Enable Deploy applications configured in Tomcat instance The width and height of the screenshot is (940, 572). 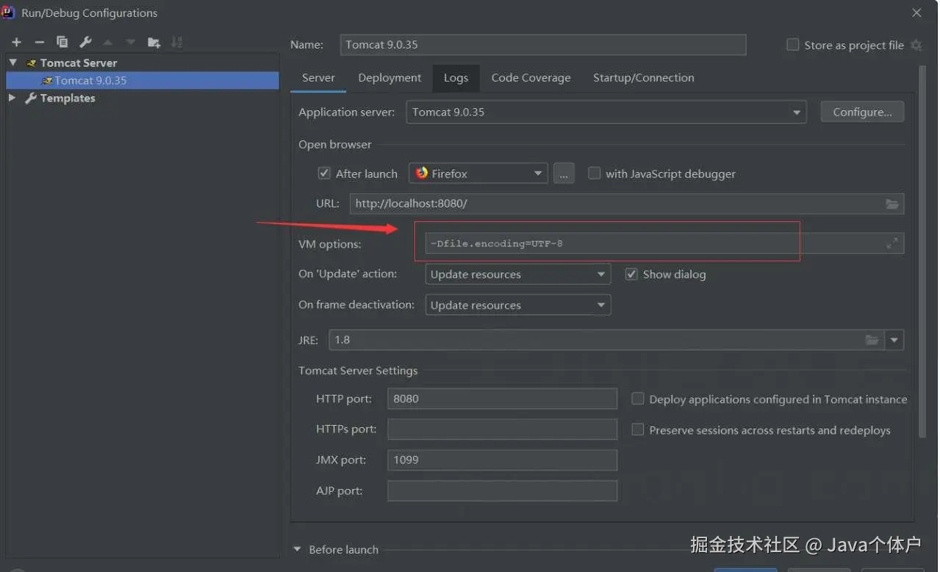pyautogui.click(x=638, y=399)
